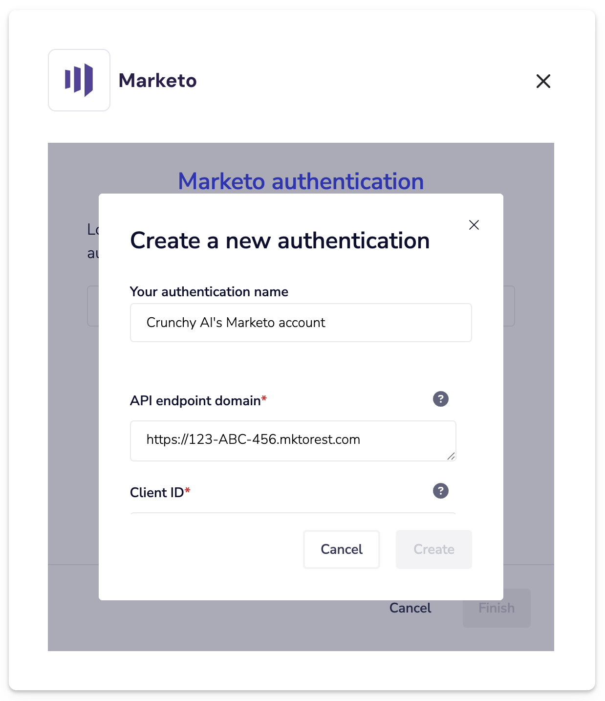Click the Create a new authentication title
The image size is (605, 701).
coord(280,241)
